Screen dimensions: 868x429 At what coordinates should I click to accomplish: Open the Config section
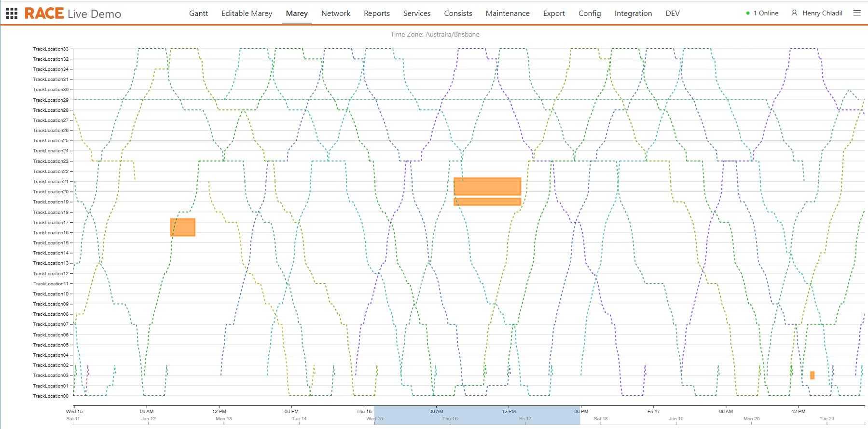point(590,13)
